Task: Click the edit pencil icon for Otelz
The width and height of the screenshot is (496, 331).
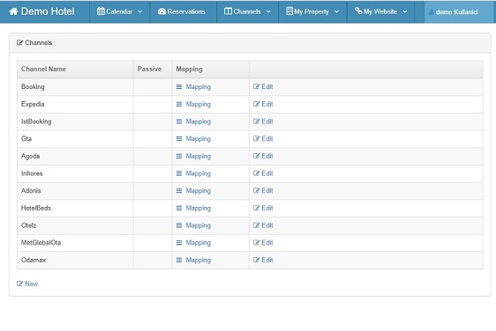Action: tap(256, 225)
